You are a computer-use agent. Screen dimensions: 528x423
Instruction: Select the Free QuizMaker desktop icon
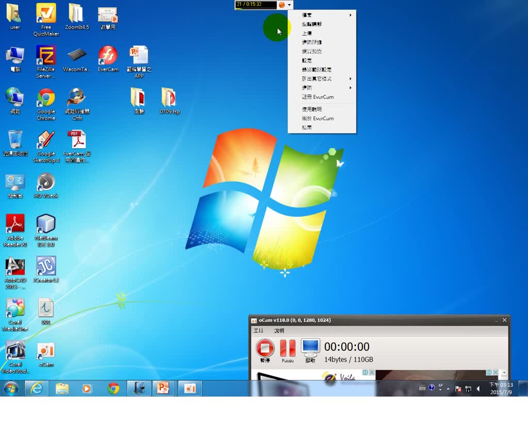[46, 20]
